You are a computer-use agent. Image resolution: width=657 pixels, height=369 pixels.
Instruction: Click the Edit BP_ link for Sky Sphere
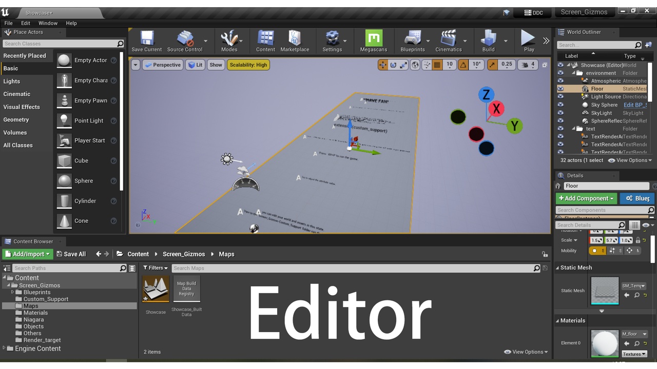(635, 105)
